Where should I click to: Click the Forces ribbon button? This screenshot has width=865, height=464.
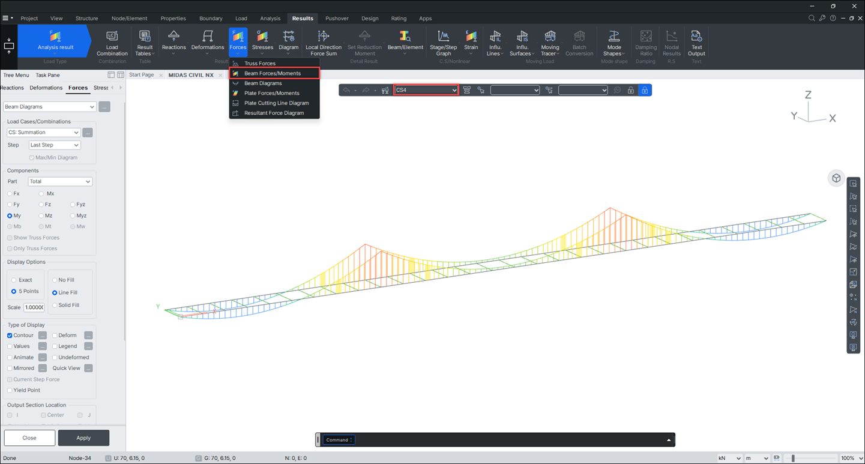[238, 43]
